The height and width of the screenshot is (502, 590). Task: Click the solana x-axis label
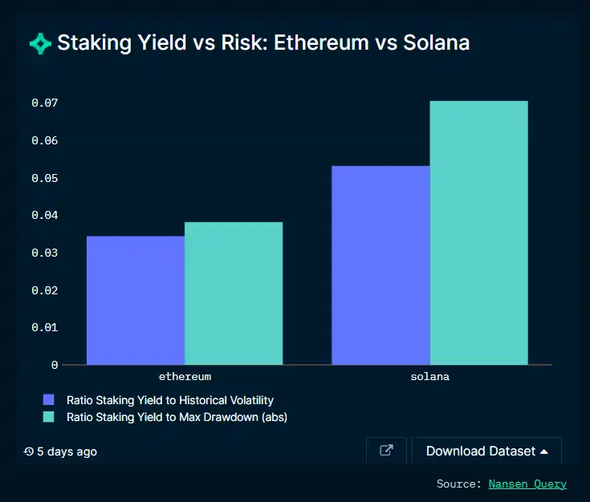[x=429, y=376]
